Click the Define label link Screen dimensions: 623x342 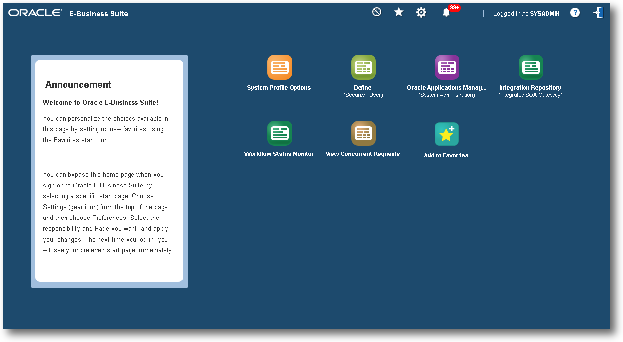[362, 88]
